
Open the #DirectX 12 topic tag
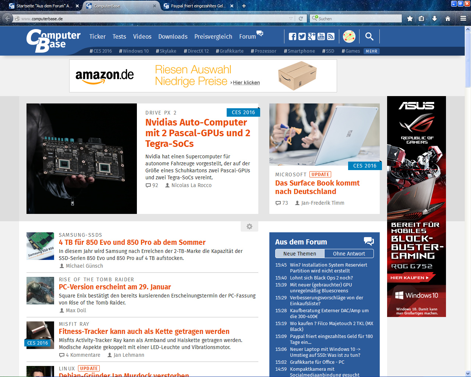(x=196, y=51)
